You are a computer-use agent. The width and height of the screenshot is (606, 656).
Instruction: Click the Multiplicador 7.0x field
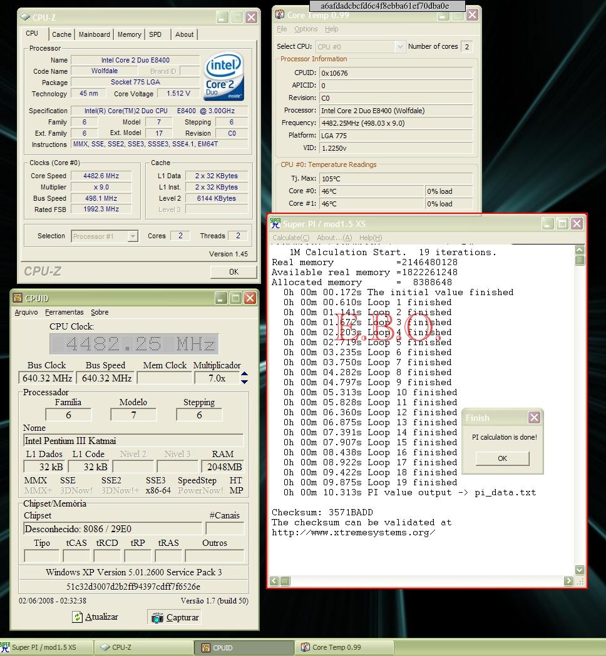[x=217, y=378]
